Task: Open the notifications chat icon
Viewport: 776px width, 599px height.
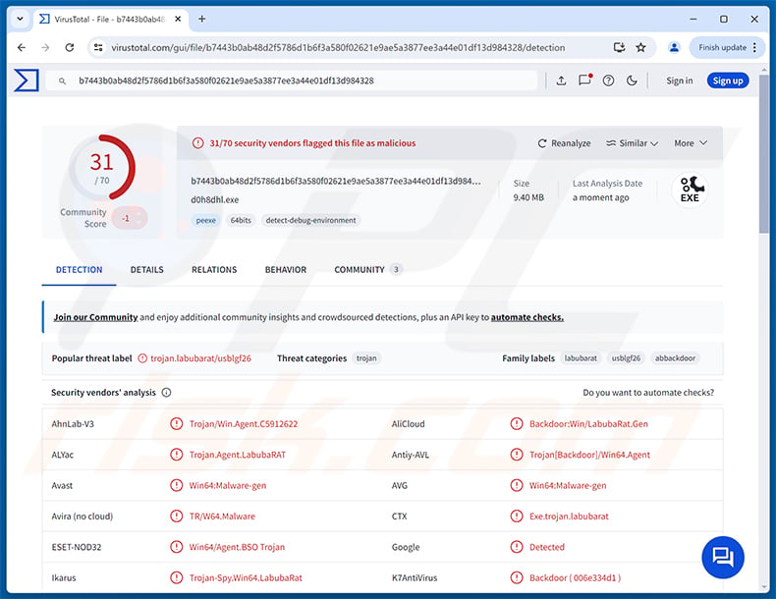Action: click(x=585, y=81)
